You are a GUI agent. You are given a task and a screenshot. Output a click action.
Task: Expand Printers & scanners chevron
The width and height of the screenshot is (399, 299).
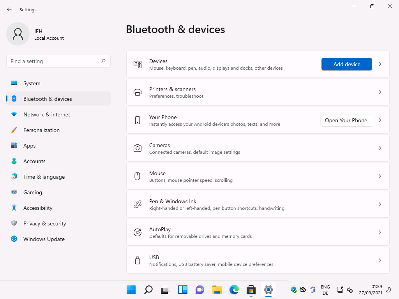tap(380, 92)
